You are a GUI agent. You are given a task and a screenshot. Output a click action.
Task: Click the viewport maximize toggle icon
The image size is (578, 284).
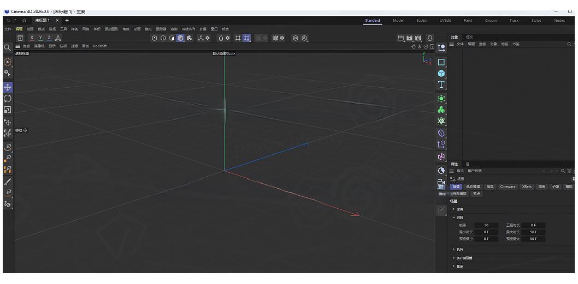click(432, 46)
